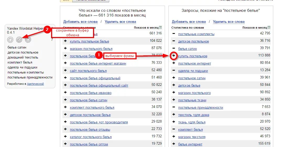Click plus next to 'комплект постельного белья'

[65, 107]
